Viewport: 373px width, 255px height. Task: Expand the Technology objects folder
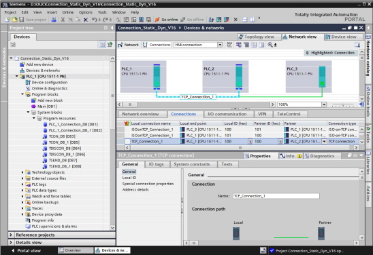pyautogui.click(x=22, y=172)
